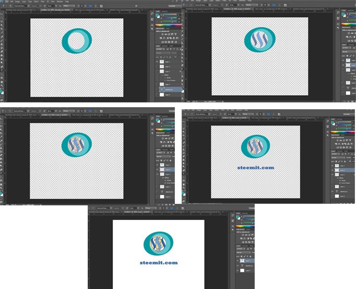
Task: Open top collapsed panel icon in white-background window
Action: [233, 215]
